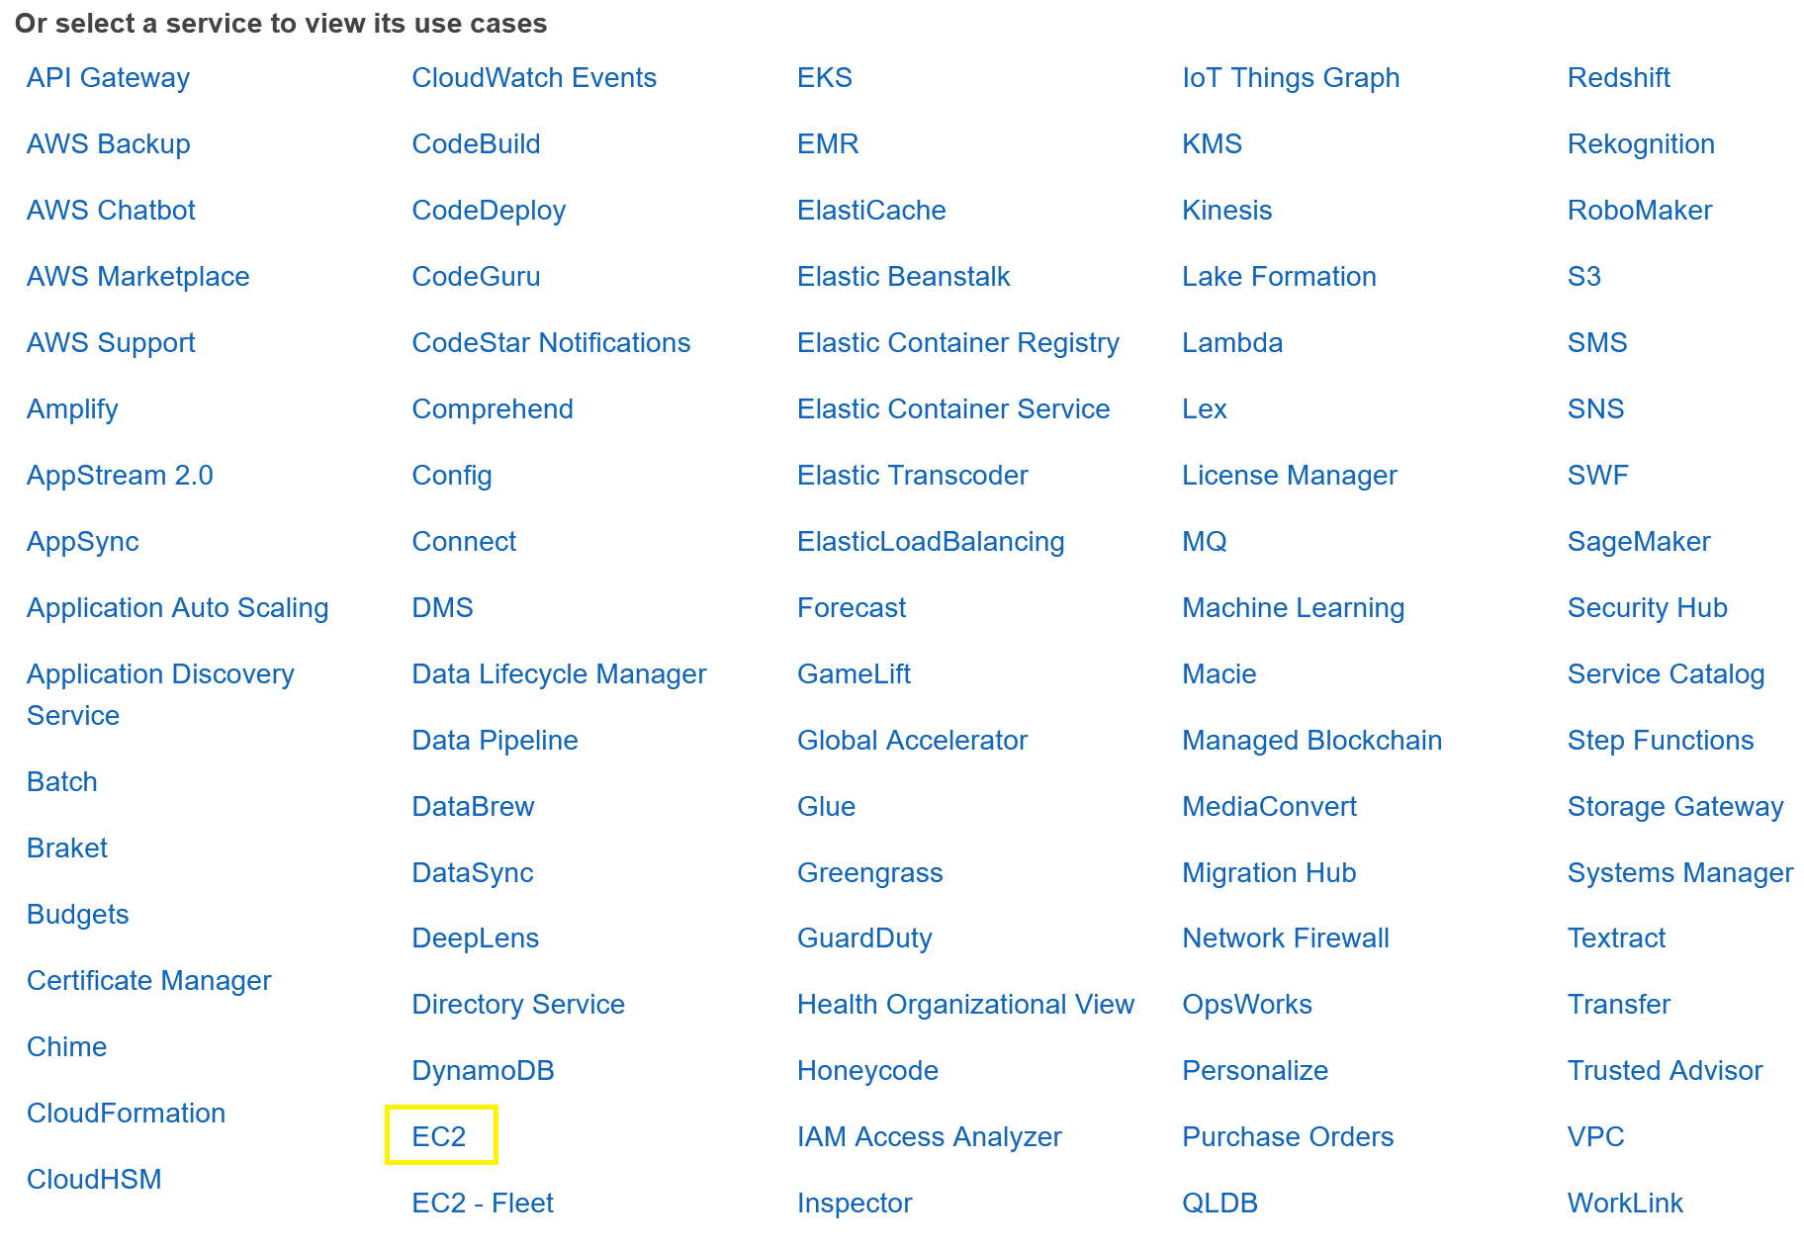Choose the CloudHSM service link
1804x1250 pixels.
94,1180
